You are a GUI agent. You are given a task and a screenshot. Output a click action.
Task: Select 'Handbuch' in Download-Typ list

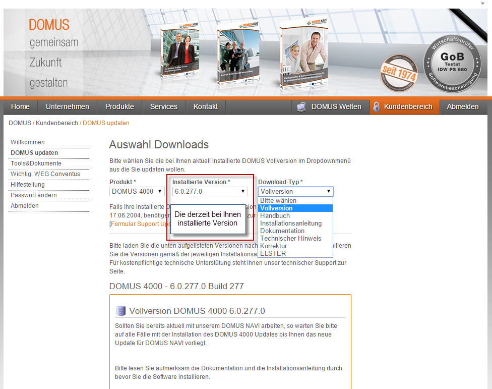[x=295, y=216]
